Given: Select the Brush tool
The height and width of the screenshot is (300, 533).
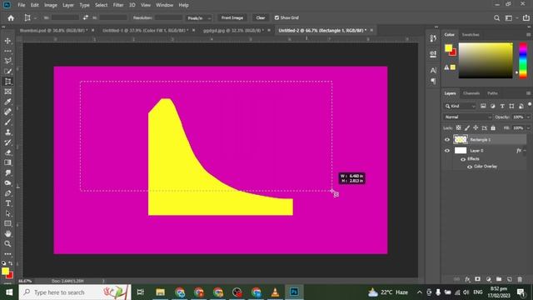Looking at the screenshot, I should (7, 122).
